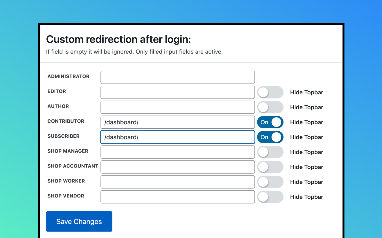This screenshot has height=238, width=382.
Task: Click the Administrator redirect URL field
Action: point(177,77)
